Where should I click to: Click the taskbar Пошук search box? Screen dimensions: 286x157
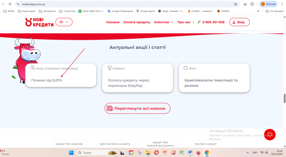coord(97,153)
